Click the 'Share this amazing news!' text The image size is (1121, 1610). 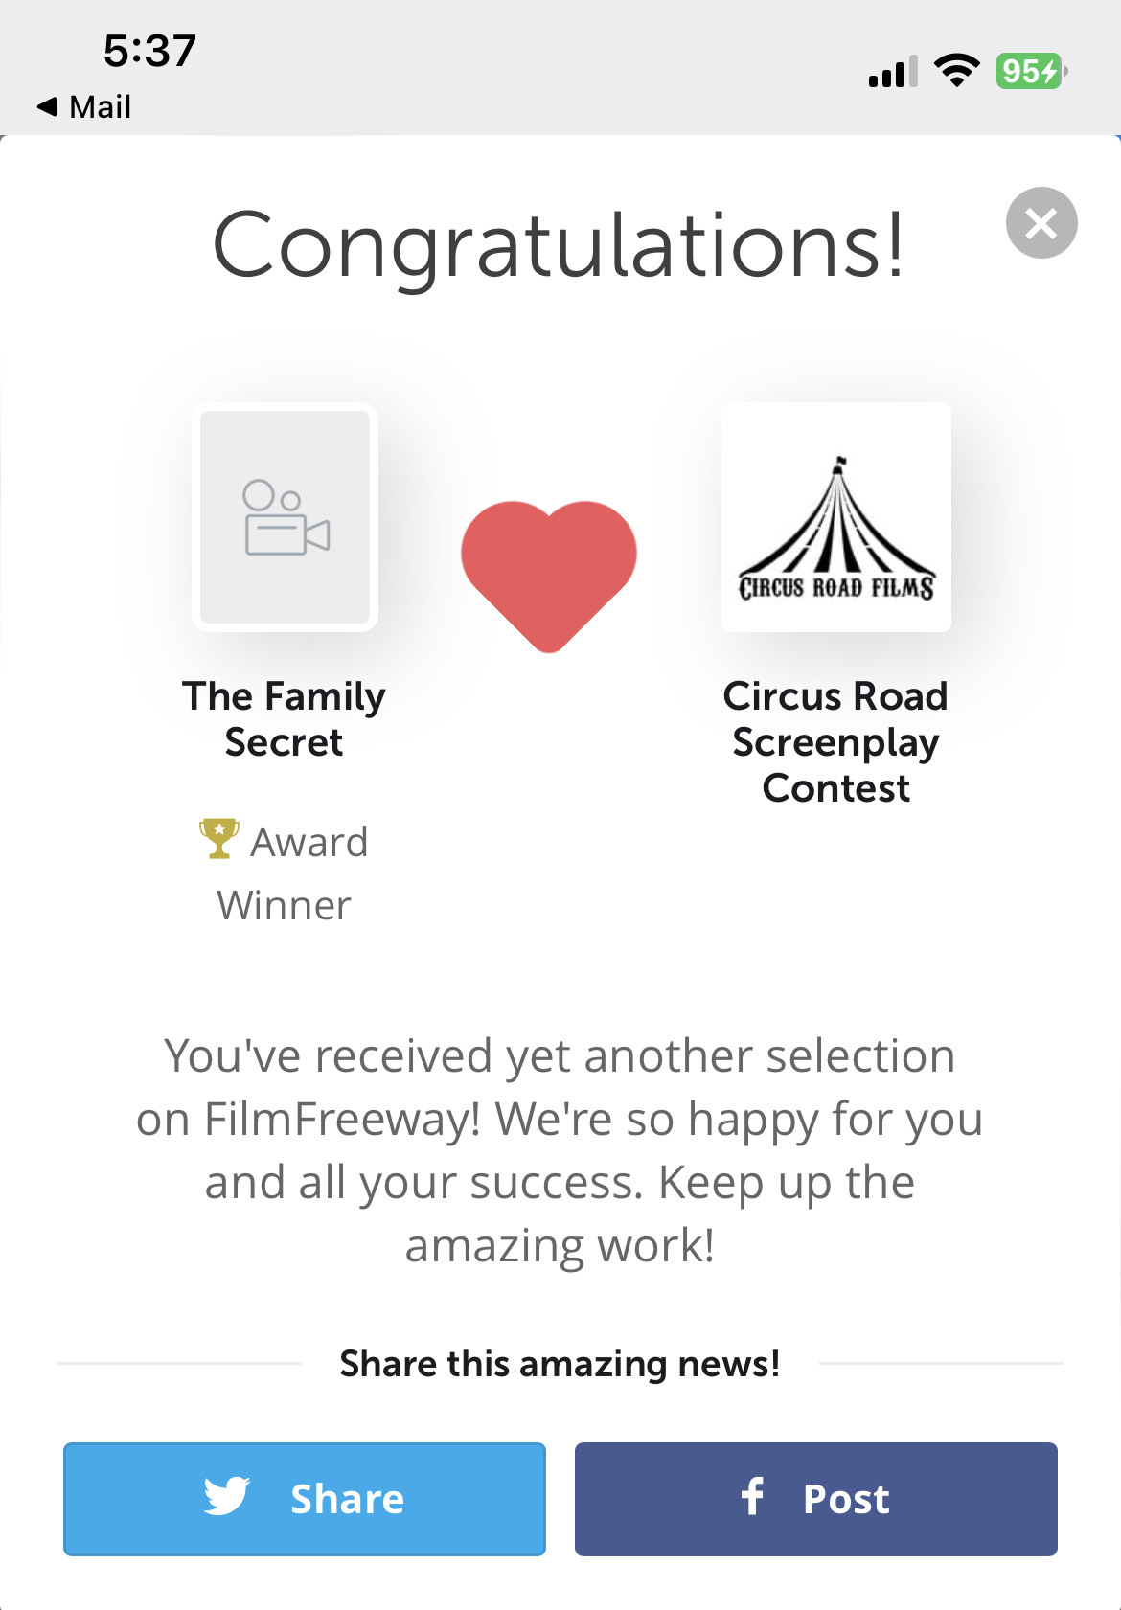click(560, 1363)
